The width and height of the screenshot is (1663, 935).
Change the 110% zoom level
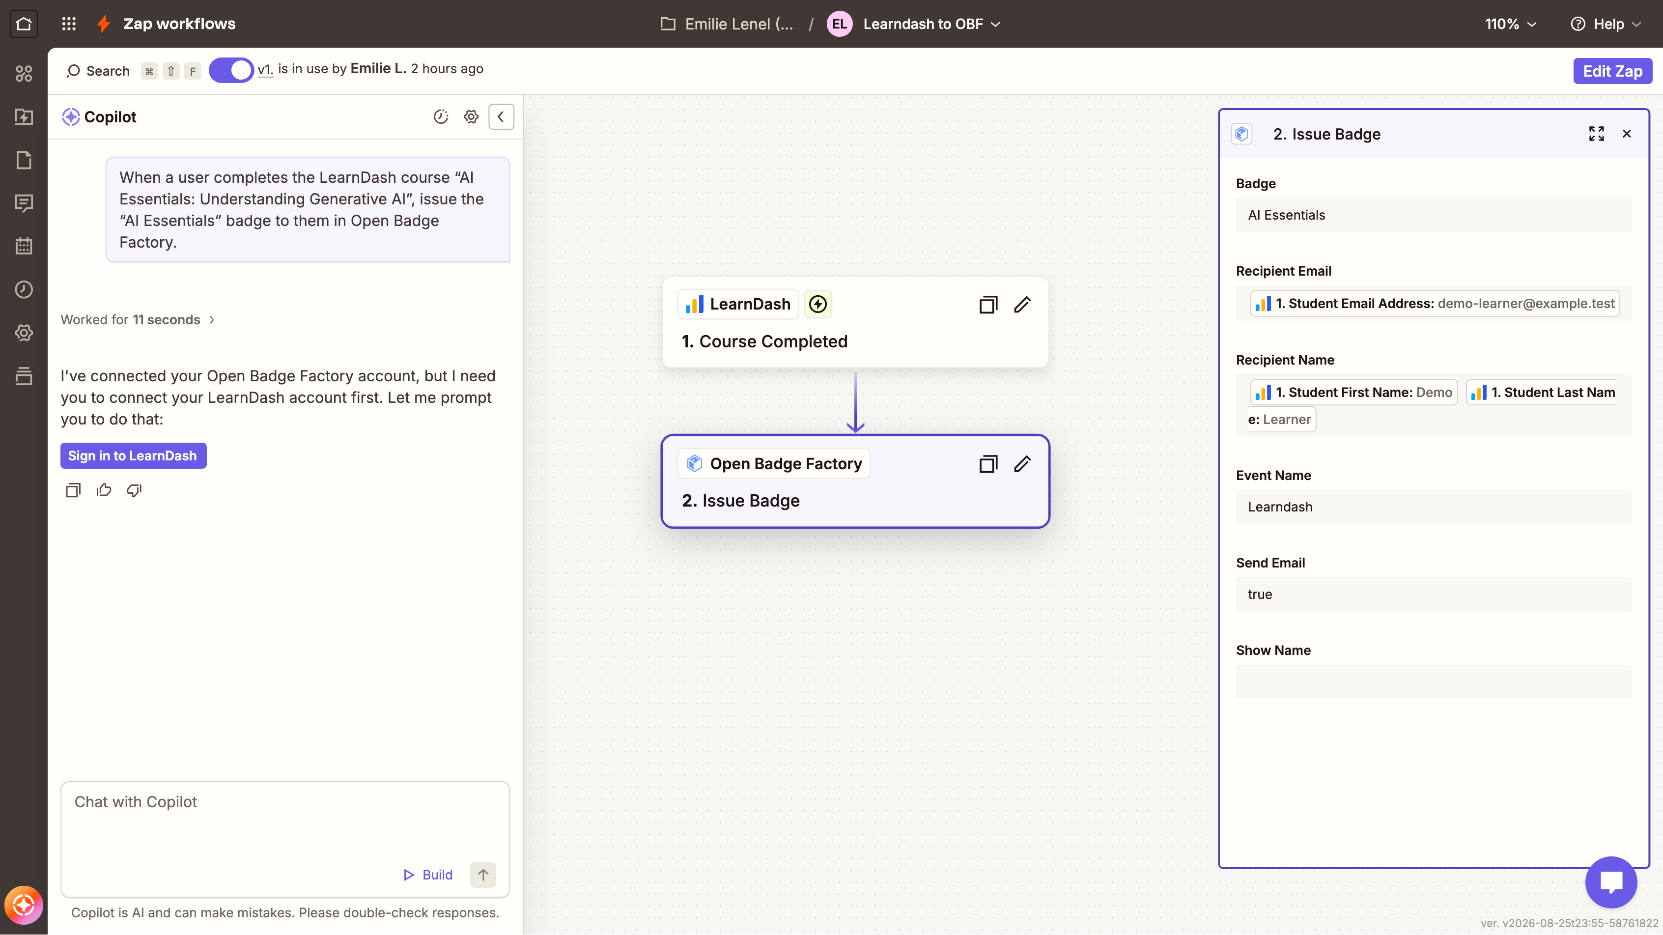point(1511,24)
